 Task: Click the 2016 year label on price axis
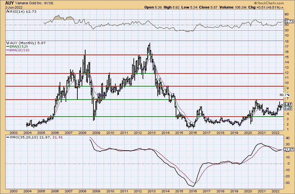click(193, 133)
